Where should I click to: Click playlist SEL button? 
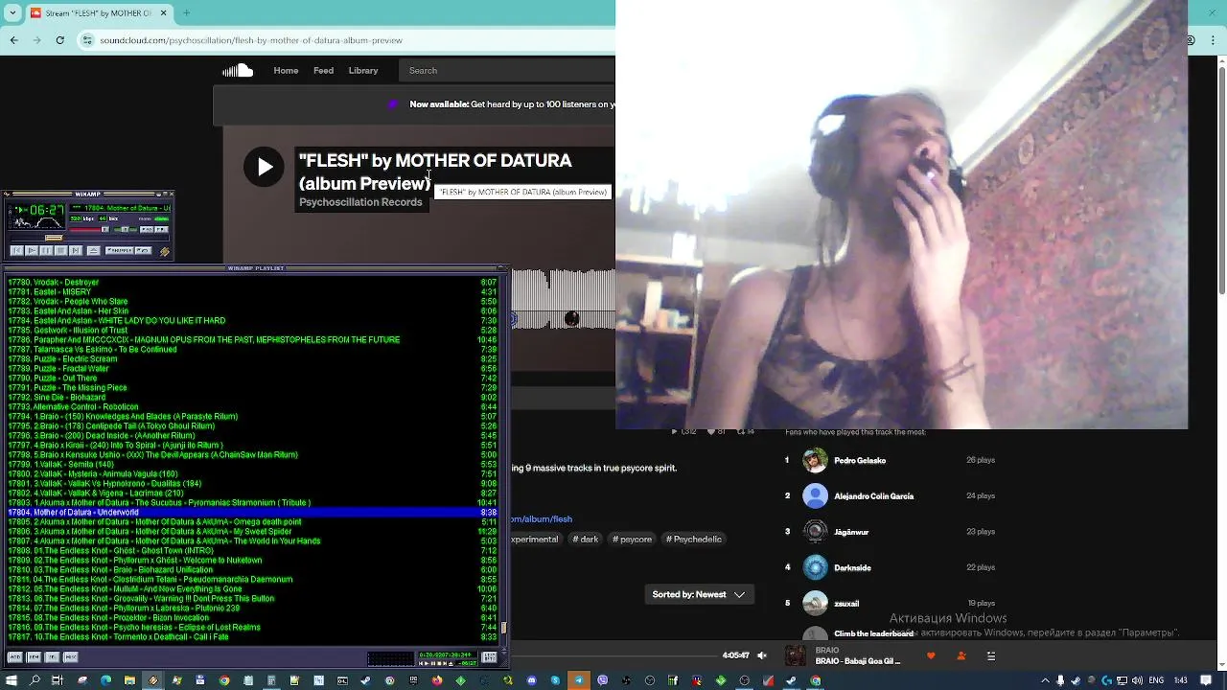52,656
